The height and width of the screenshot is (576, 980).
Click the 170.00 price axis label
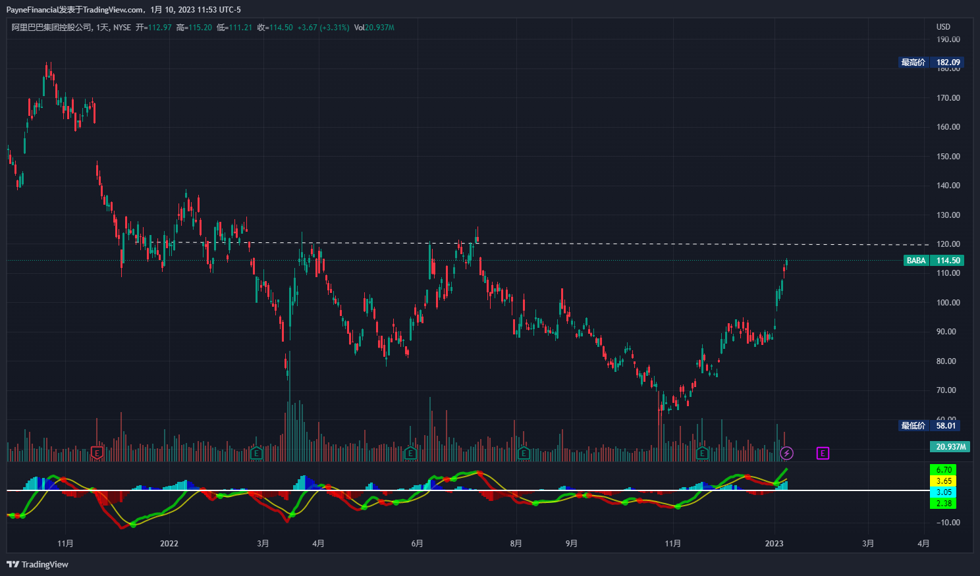948,98
